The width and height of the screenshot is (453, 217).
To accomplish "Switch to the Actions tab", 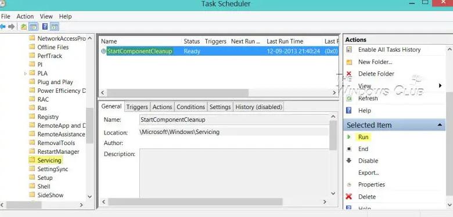I will [162, 107].
